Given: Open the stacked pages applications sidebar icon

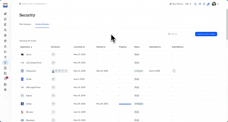Looking at the screenshot, I should (x=5, y=19).
